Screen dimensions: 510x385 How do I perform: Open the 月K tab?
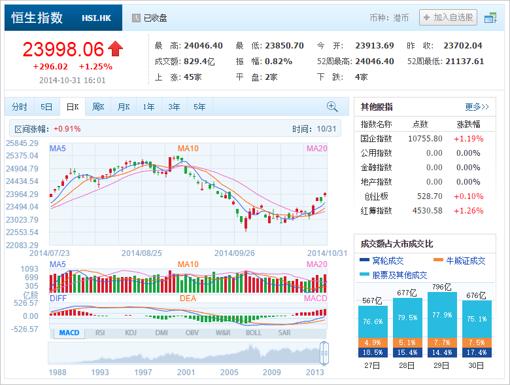124,107
